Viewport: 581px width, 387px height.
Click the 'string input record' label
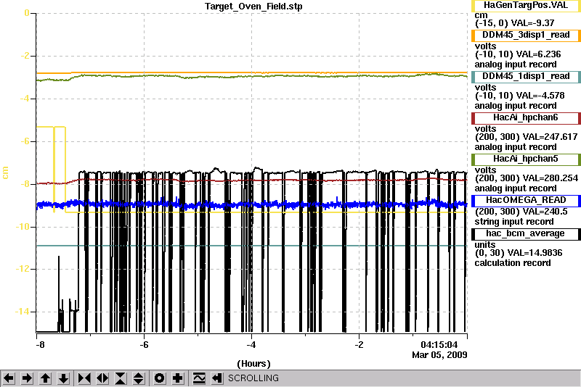click(514, 222)
